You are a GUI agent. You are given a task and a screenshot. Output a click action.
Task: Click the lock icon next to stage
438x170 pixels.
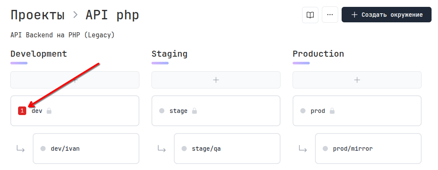pos(194,111)
